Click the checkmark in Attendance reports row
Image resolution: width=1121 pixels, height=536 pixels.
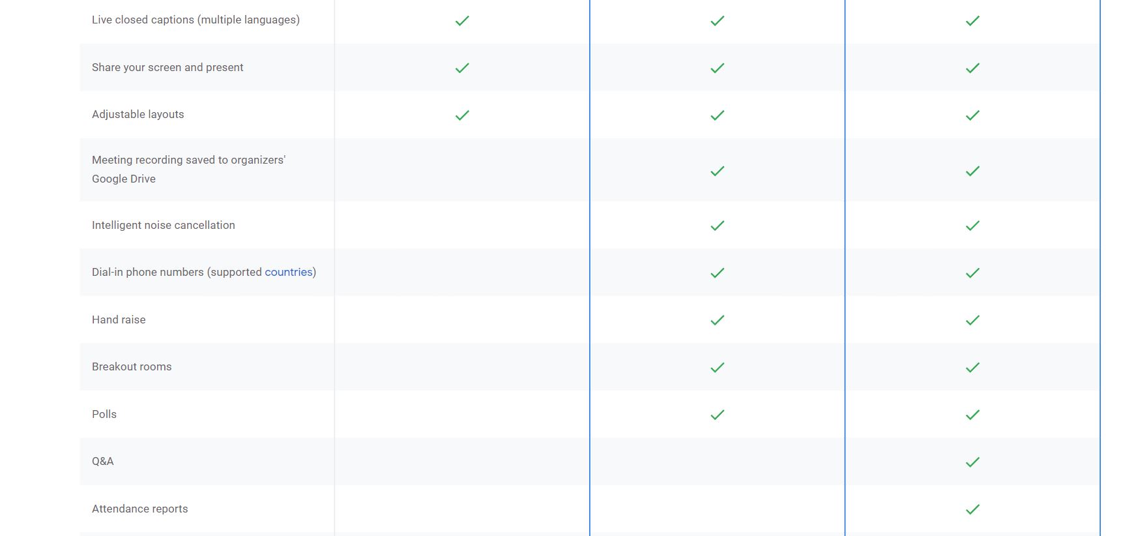972,509
